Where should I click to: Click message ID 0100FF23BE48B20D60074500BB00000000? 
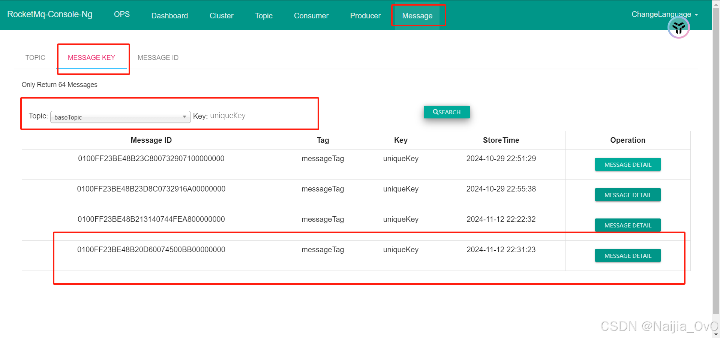tap(151, 250)
